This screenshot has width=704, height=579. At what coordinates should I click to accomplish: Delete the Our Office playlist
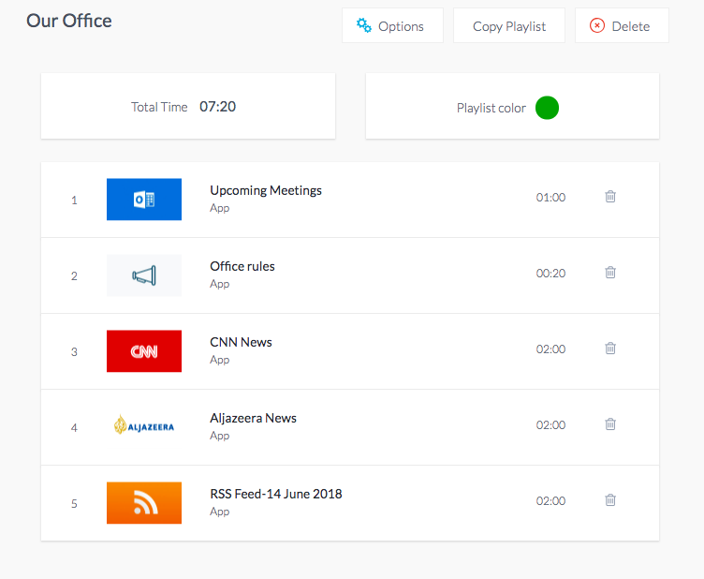pyautogui.click(x=622, y=25)
